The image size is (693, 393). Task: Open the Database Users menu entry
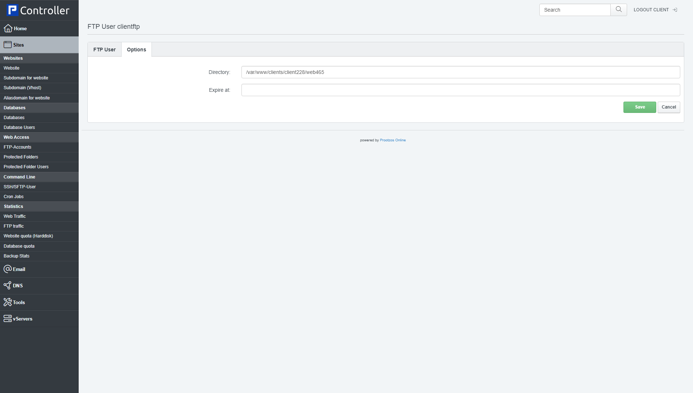click(19, 127)
